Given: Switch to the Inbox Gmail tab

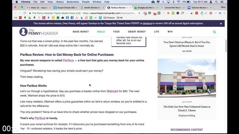Looking at the screenshot, I should [x=39, y=7].
